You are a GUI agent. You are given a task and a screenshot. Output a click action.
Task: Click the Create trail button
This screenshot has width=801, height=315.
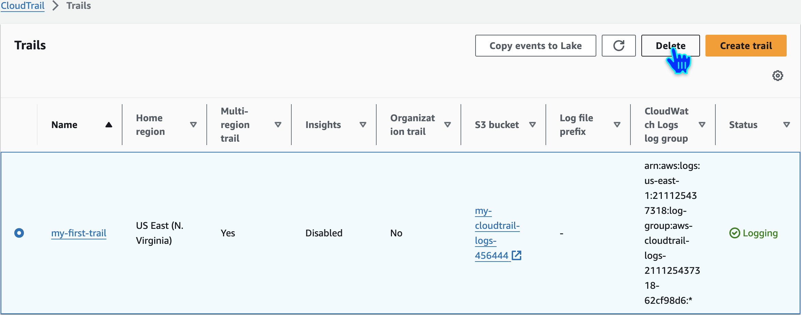coord(746,46)
